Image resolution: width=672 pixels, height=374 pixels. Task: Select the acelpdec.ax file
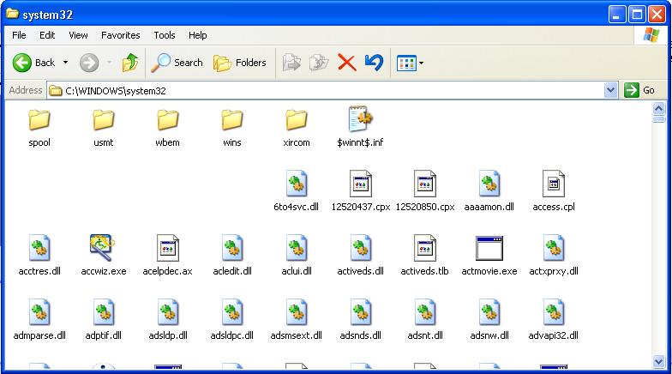click(x=168, y=256)
